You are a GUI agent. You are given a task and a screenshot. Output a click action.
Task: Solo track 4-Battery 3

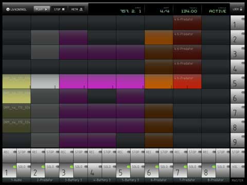point(109,170)
